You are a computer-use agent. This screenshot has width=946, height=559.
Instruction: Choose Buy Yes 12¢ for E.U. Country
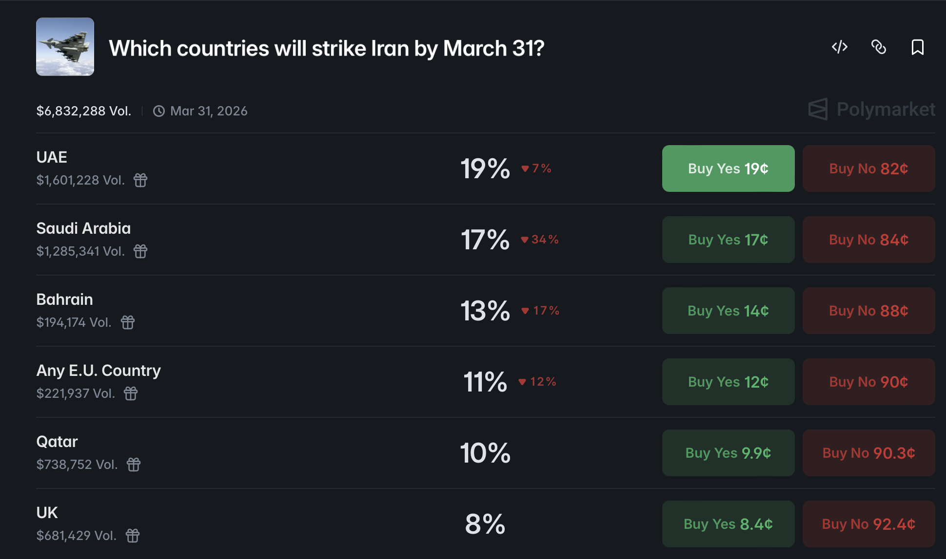728,382
